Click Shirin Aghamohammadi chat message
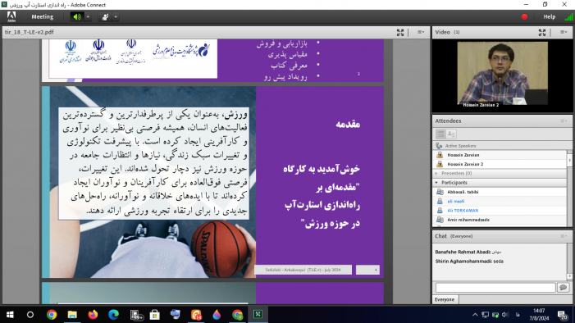 469,261
